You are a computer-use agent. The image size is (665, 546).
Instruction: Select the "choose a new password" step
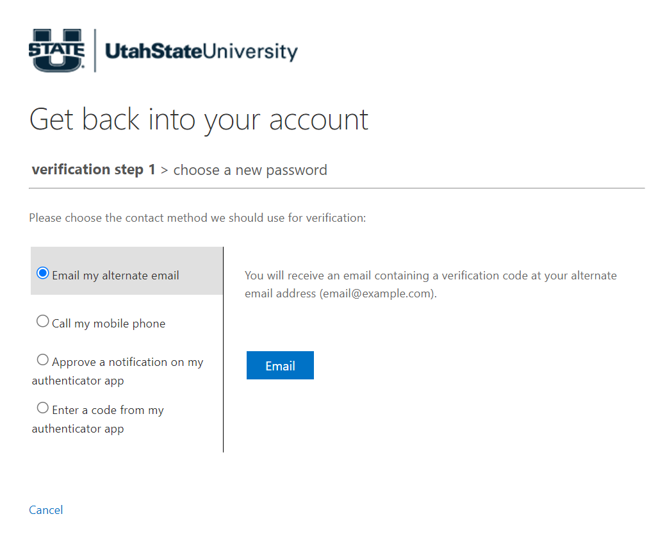point(250,170)
